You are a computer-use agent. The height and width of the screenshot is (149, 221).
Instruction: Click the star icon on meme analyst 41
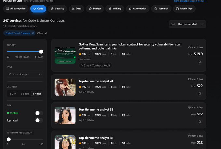tap(80, 87)
